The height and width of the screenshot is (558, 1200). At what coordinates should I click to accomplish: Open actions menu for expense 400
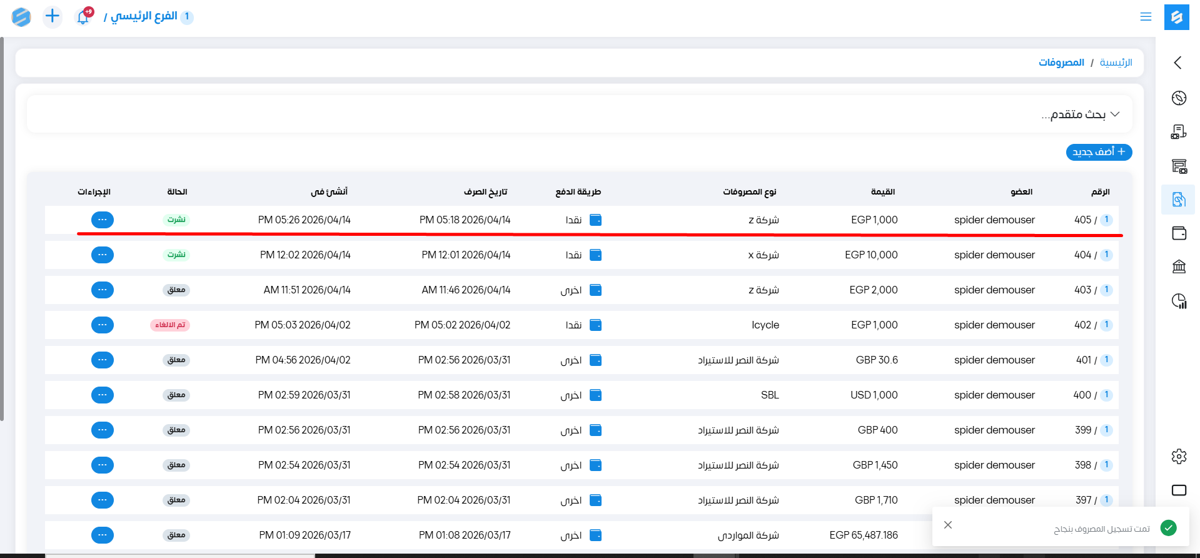coord(103,395)
